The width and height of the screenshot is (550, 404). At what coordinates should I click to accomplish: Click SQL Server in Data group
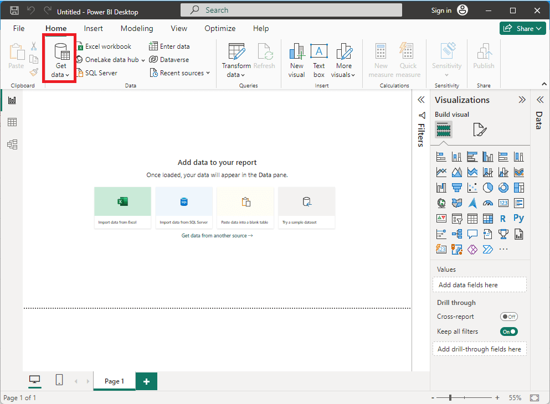(97, 73)
